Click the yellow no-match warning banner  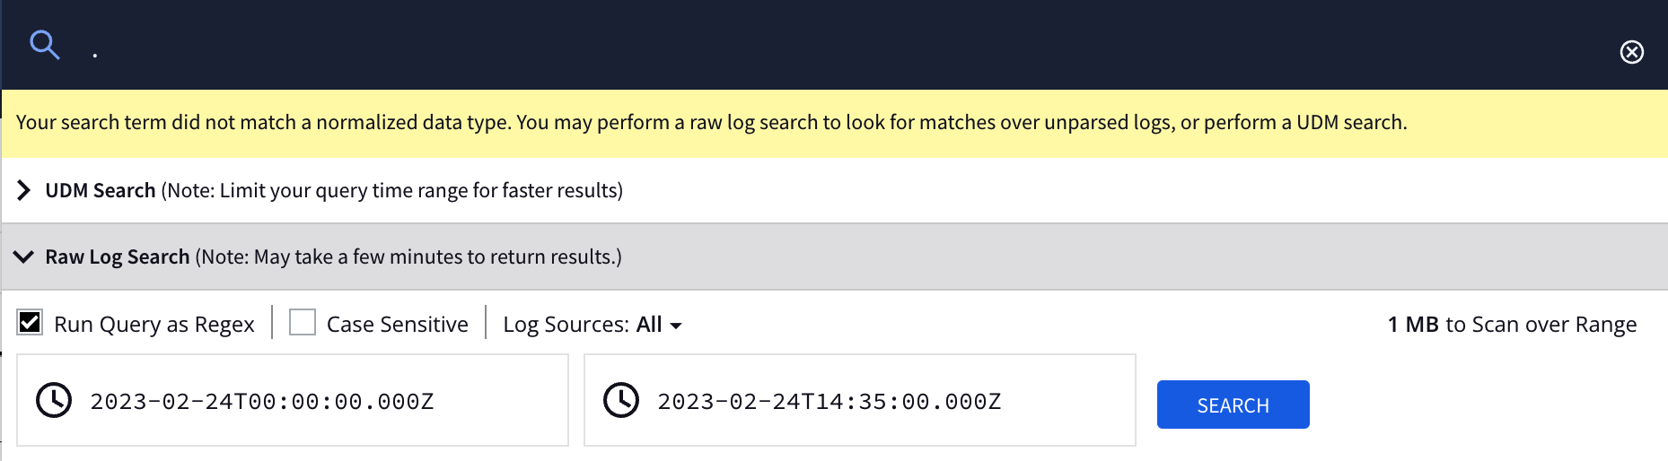point(711,123)
